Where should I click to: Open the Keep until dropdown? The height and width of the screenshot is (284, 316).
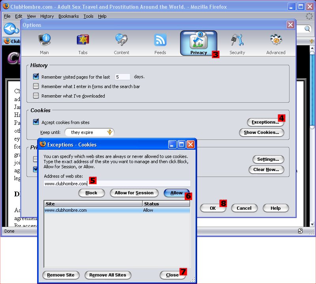point(89,132)
